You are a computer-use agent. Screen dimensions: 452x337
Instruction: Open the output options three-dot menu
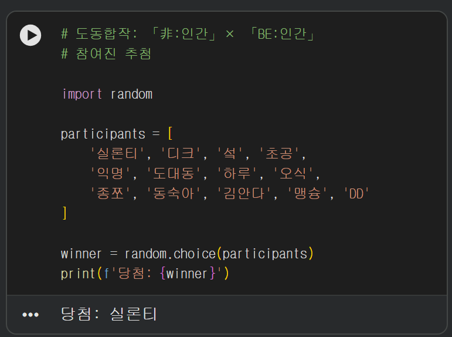coord(30,315)
